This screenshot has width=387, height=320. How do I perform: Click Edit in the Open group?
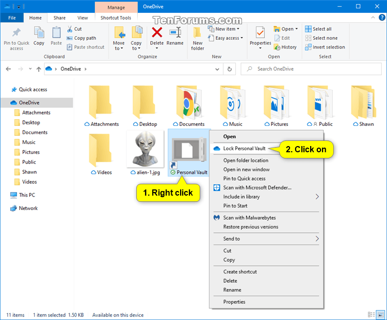coord(282,38)
